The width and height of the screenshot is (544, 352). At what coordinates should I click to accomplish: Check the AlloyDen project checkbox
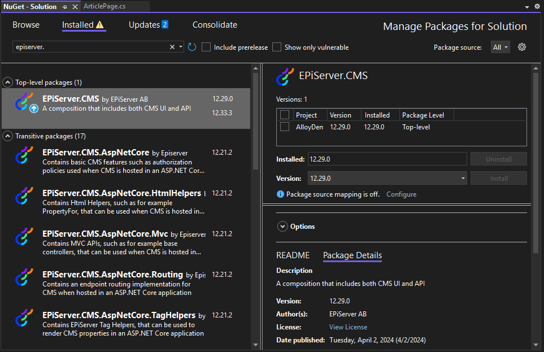285,127
